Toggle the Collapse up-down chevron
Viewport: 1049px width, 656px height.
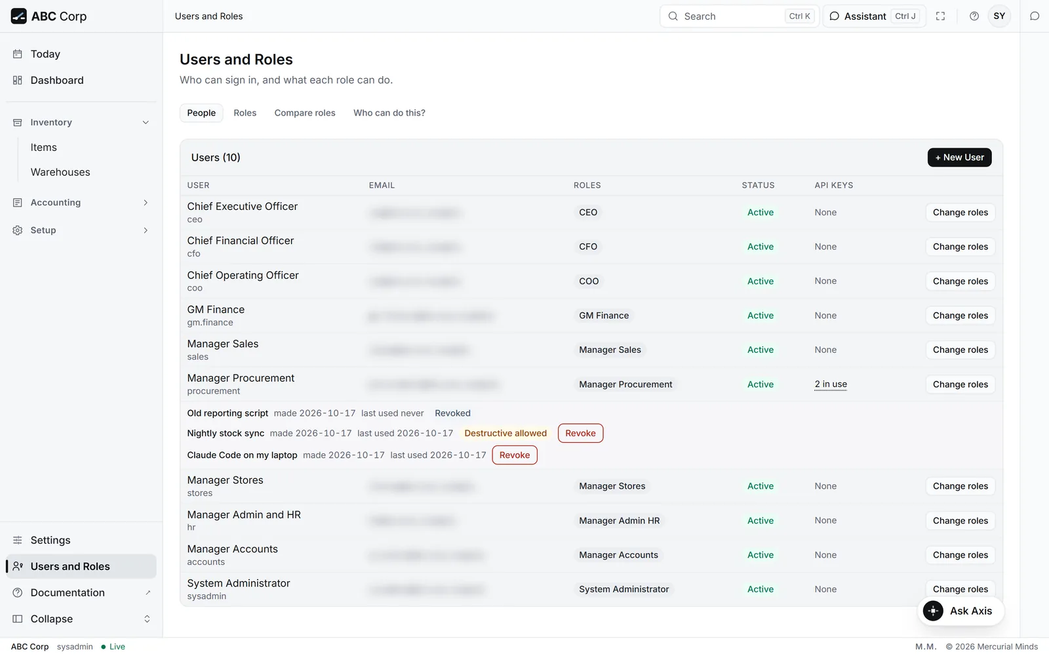point(147,619)
